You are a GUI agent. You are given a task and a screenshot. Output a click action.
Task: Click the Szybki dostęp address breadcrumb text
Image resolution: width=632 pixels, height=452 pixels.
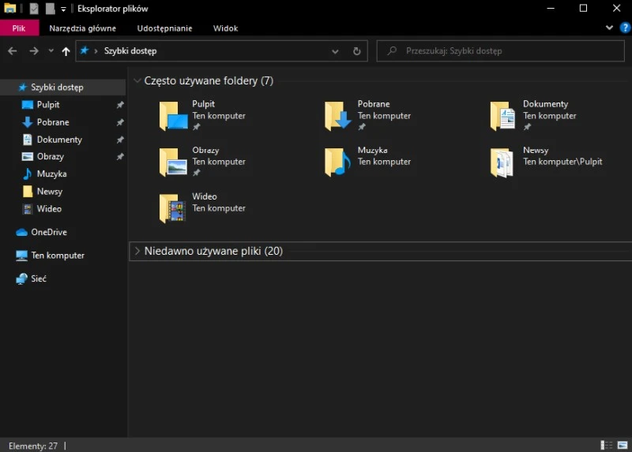(130, 51)
